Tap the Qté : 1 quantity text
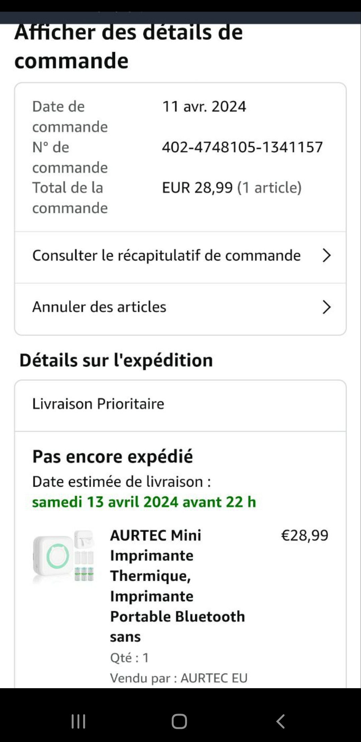 pyautogui.click(x=129, y=657)
